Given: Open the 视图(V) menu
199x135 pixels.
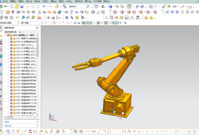Looking at the screenshot, I should point(21,1).
